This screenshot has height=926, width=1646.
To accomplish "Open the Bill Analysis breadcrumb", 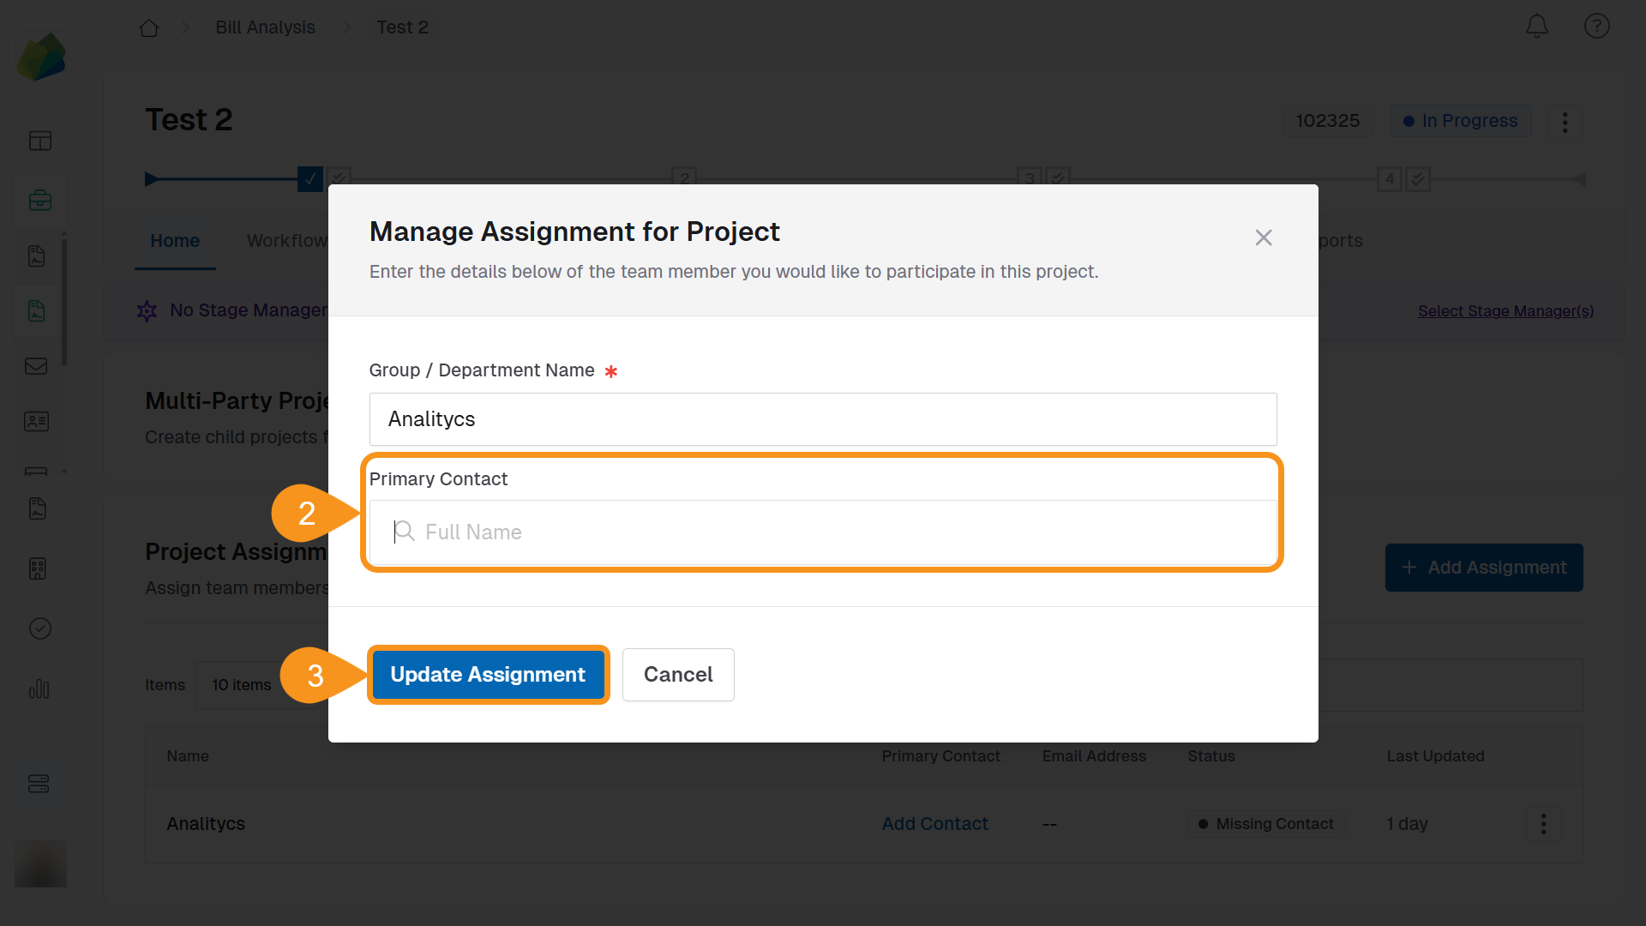I will coord(265,27).
